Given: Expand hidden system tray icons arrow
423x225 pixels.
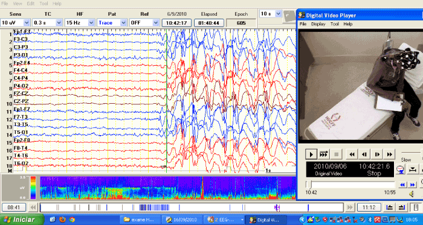Looking at the screenshot, I should (302, 220).
